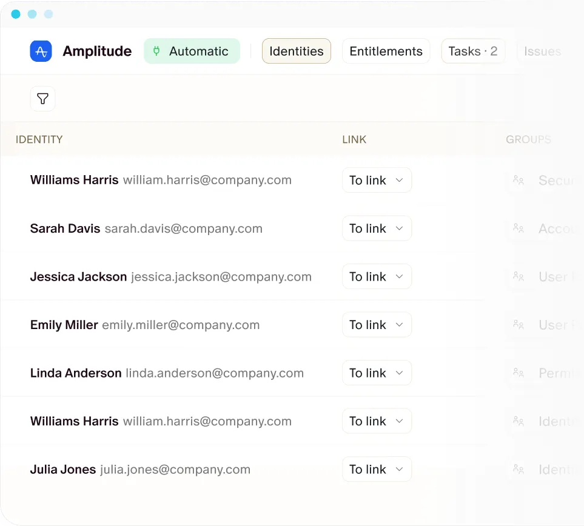
Task: Select the Sarah Davis name
Action: coord(65,228)
